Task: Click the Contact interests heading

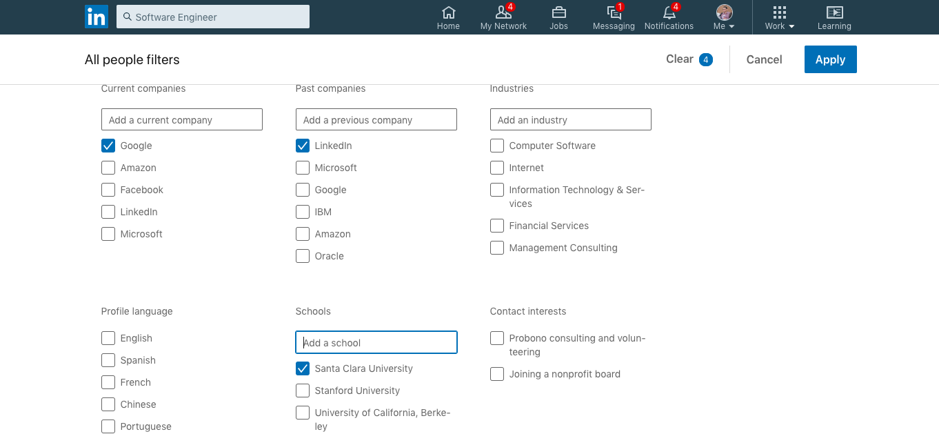Action: pyautogui.click(x=528, y=311)
